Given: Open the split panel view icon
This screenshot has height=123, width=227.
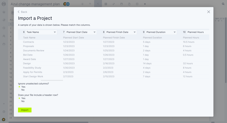Looking at the screenshot, I should point(137,4).
